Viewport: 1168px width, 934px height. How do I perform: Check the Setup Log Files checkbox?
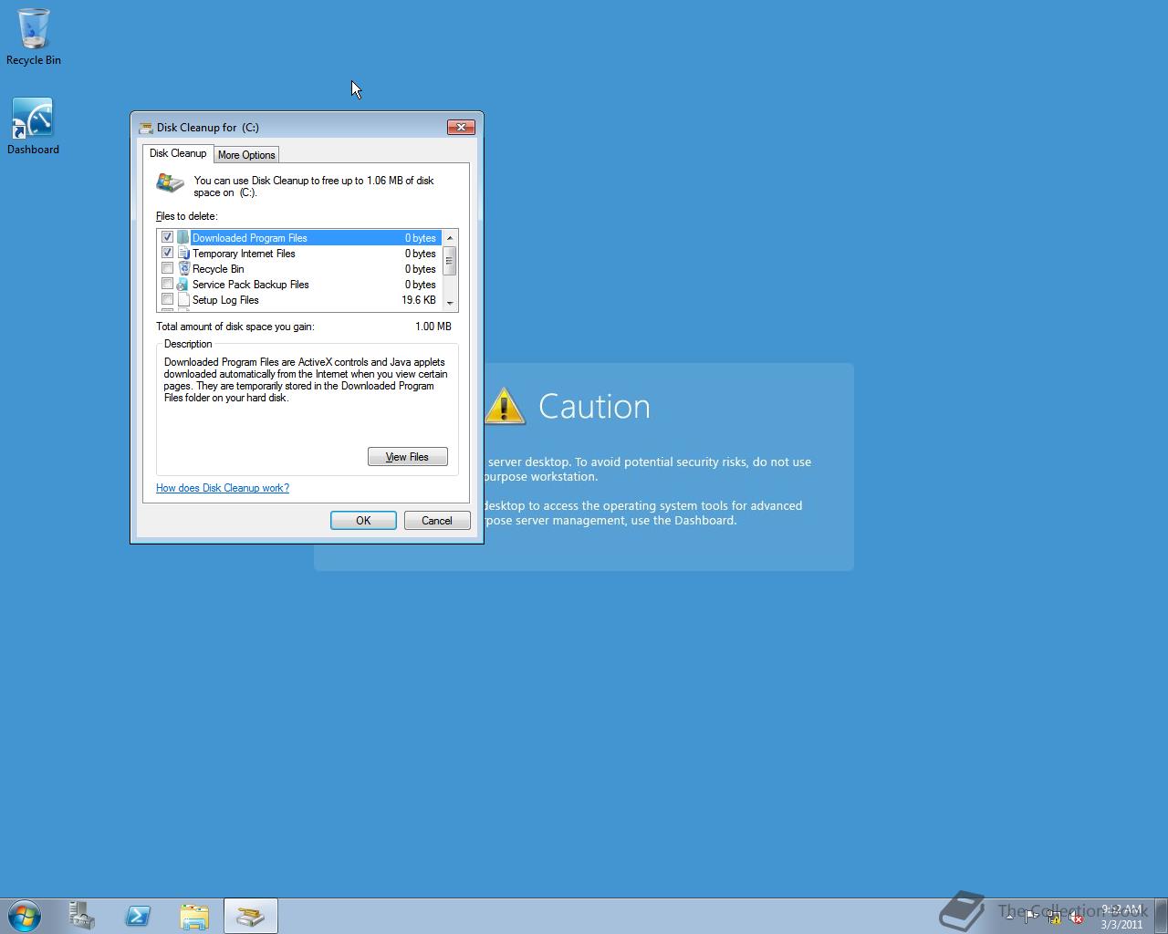click(x=167, y=299)
